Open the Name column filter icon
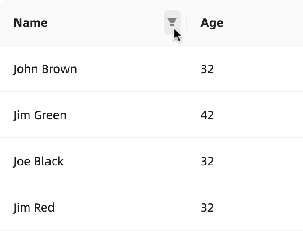Image resolution: width=303 pixels, height=231 pixels. [x=172, y=22]
